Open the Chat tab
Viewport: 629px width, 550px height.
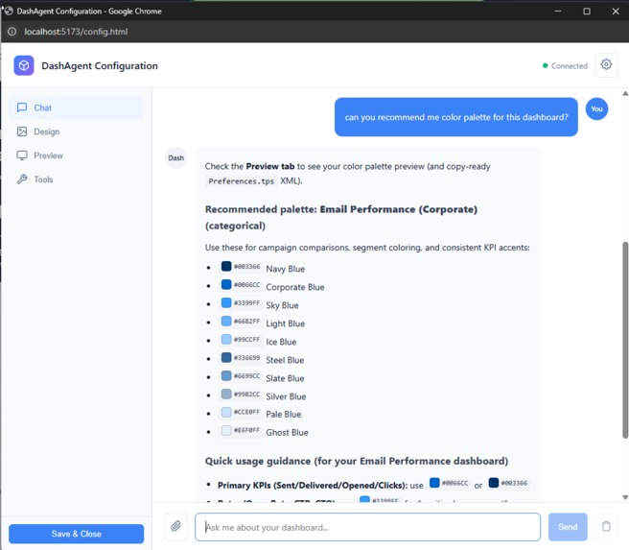coord(76,108)
